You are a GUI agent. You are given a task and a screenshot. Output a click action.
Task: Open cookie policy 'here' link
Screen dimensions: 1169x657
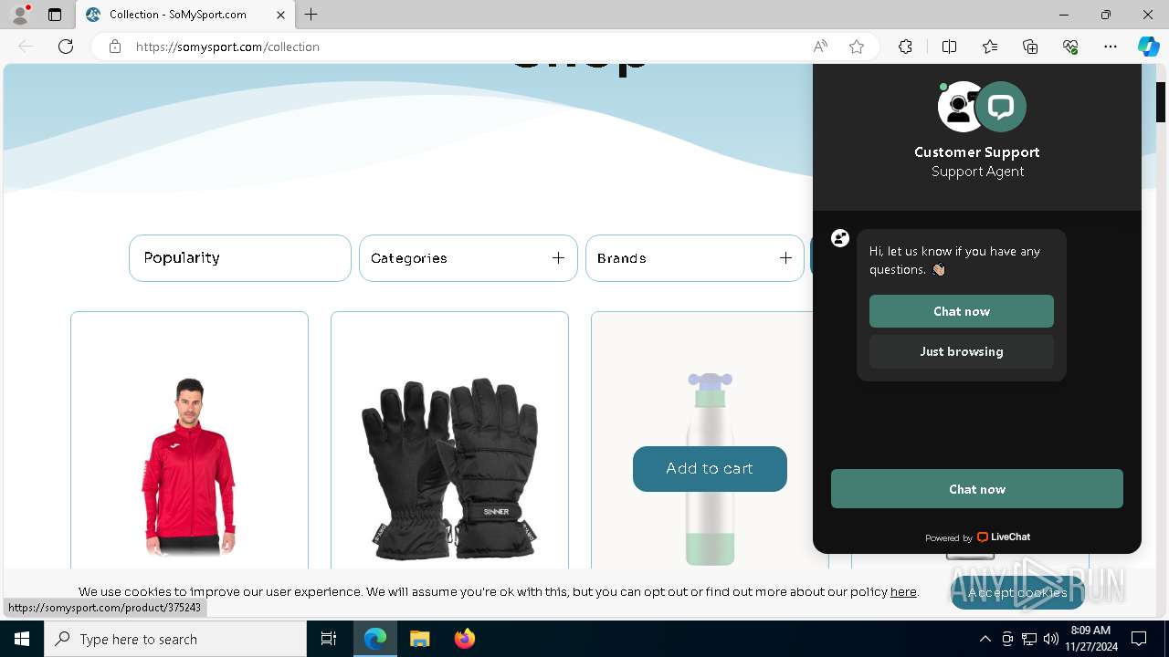point(903,591)
